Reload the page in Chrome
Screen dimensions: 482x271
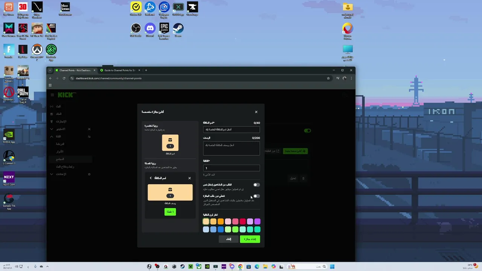(x=64, y=78)
